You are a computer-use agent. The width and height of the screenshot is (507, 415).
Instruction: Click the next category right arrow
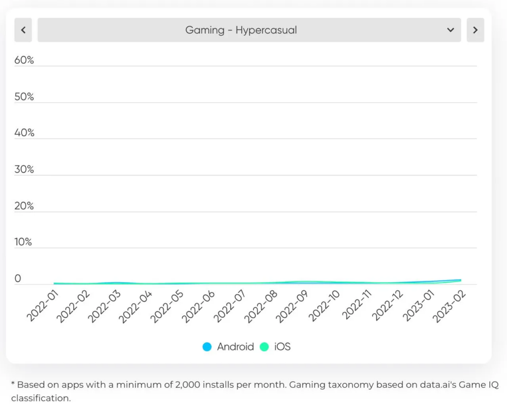coord(475,30)
